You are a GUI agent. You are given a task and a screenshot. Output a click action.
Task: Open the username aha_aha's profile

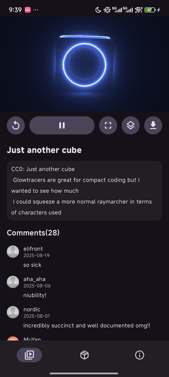[34, 279]
